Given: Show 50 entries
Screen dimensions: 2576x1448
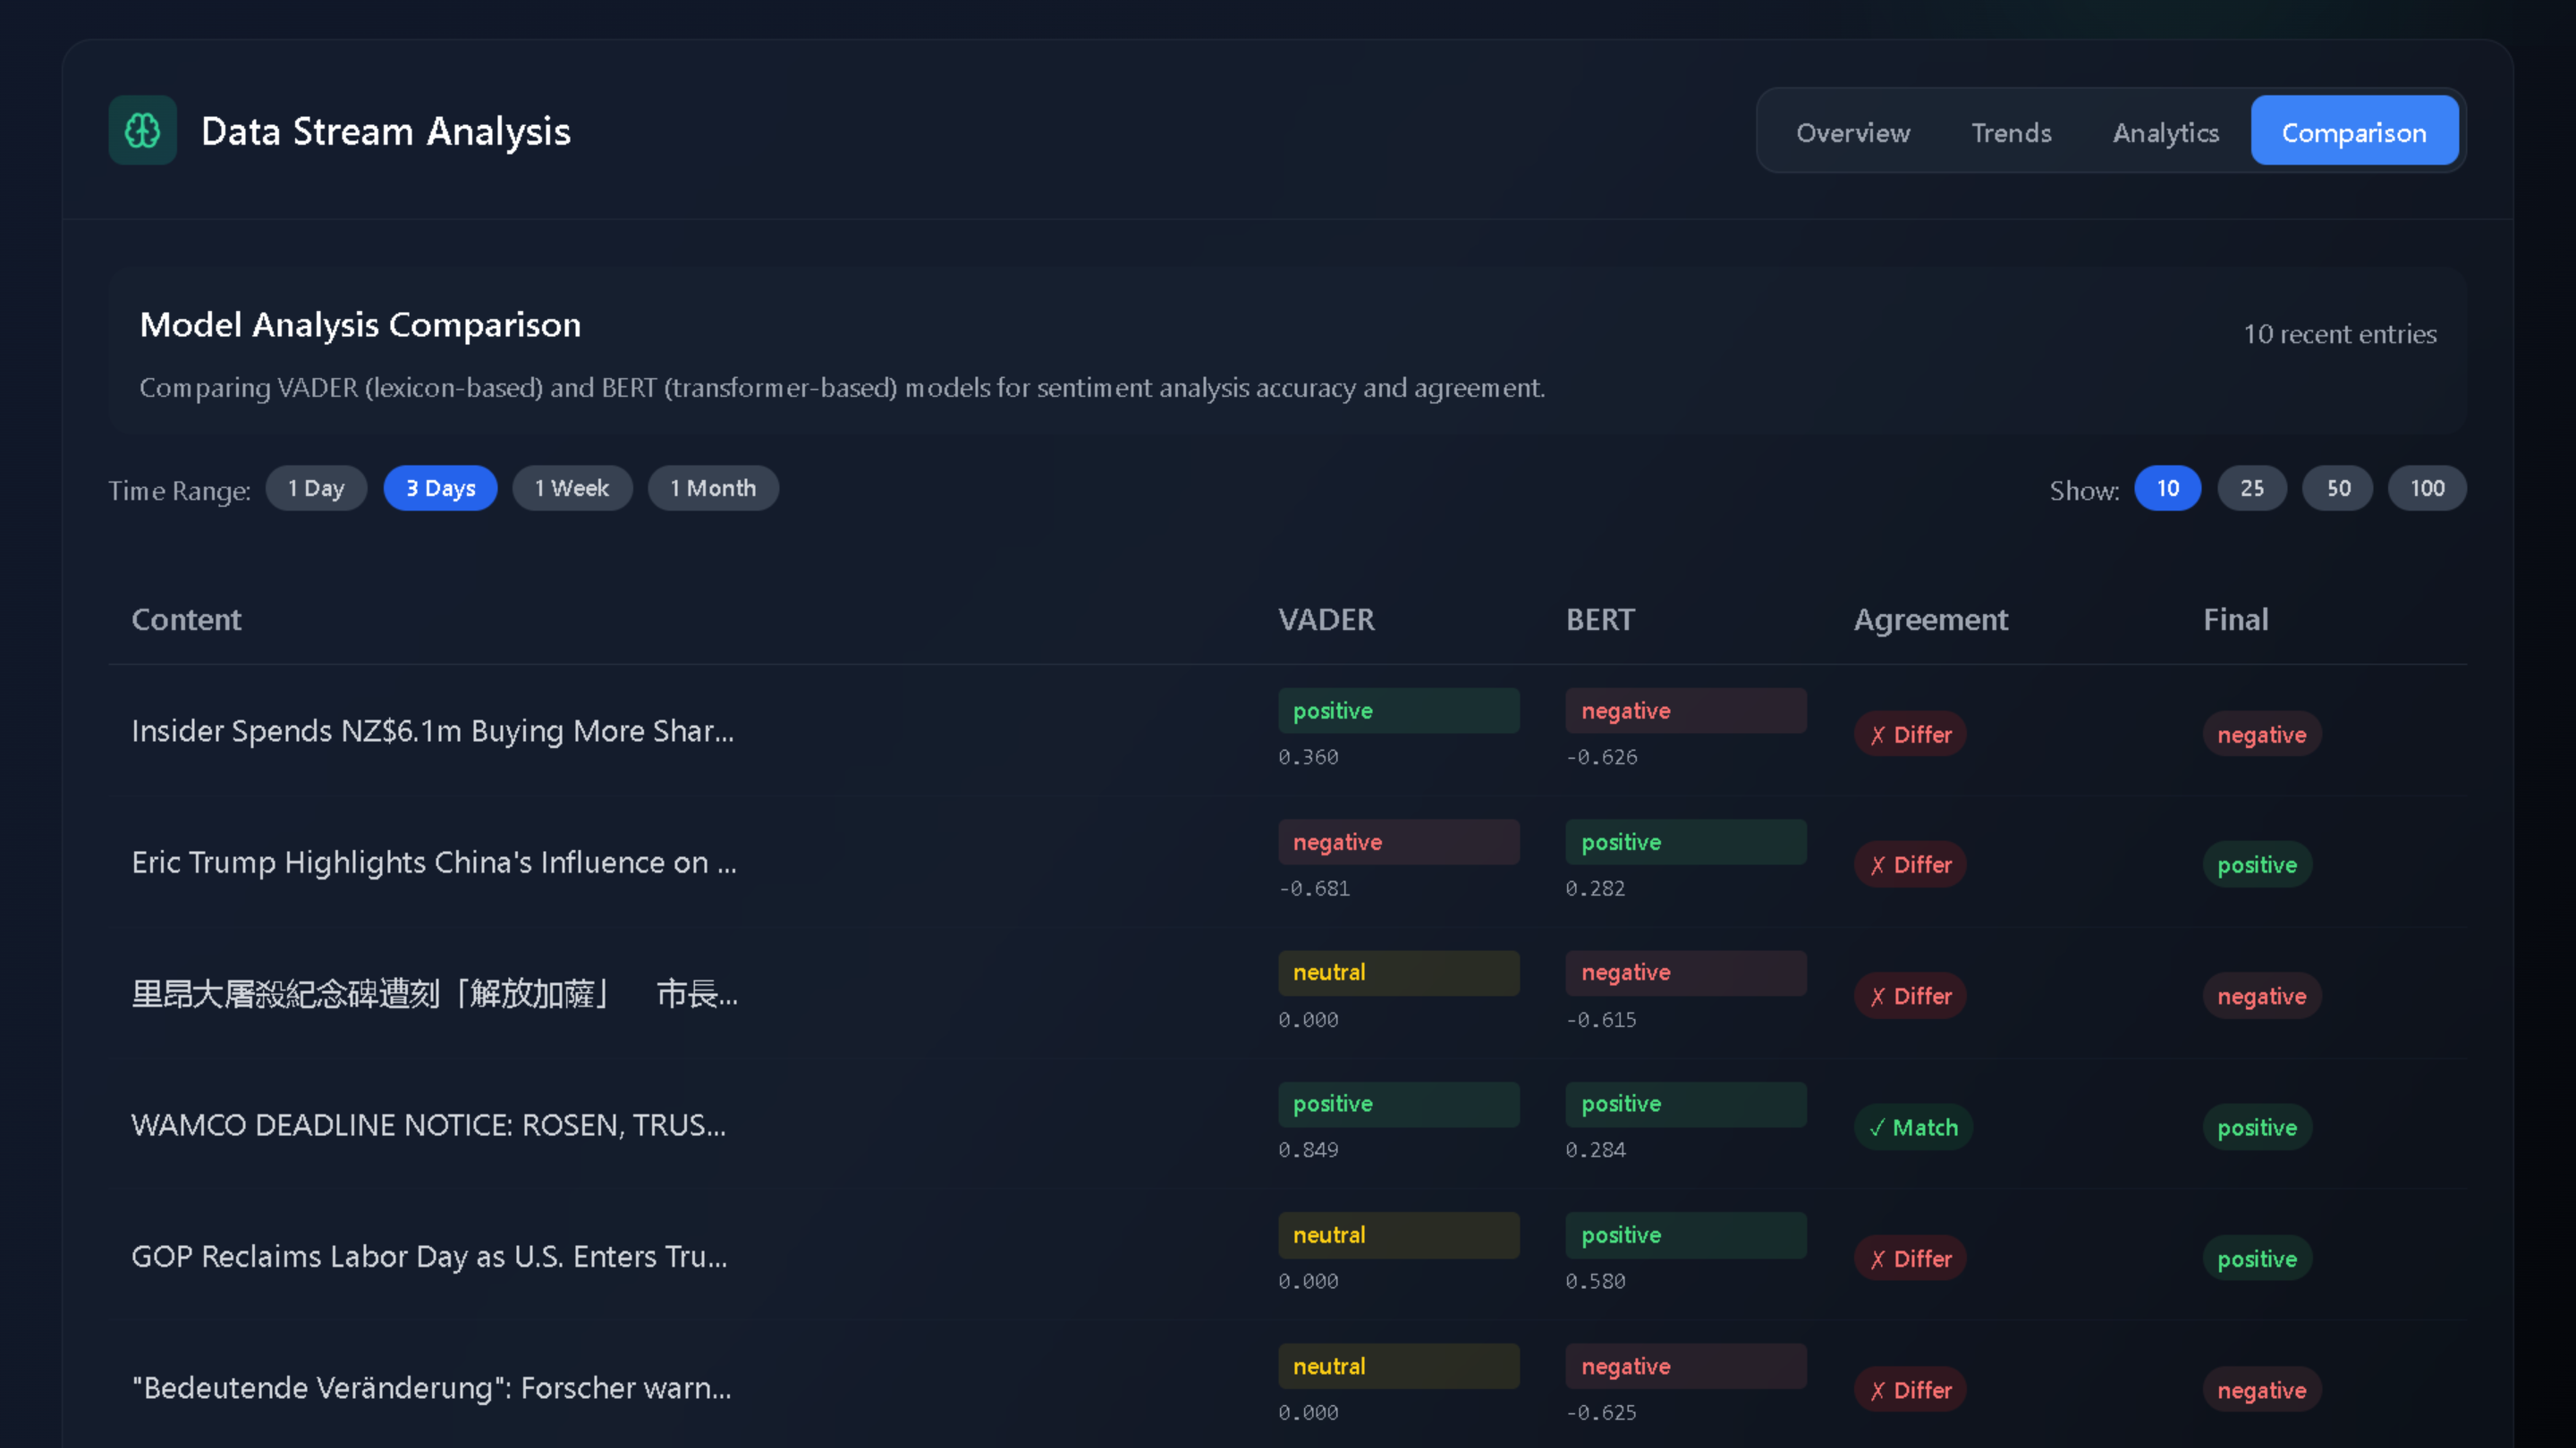Looking at the screenshot, I should point(2338,489).
